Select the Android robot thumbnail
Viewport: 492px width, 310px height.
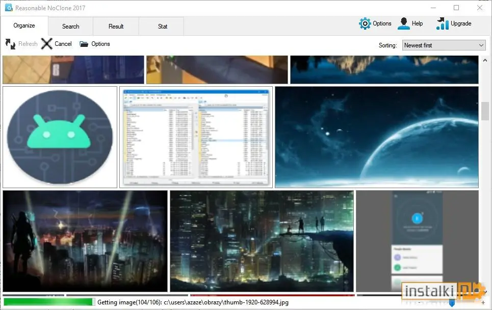point(60,137)
